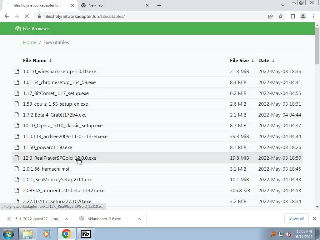Image resolution: width=320 pixels, height=240 pixels.
Task: Close the downloads bar
Action: click(314, 218)
